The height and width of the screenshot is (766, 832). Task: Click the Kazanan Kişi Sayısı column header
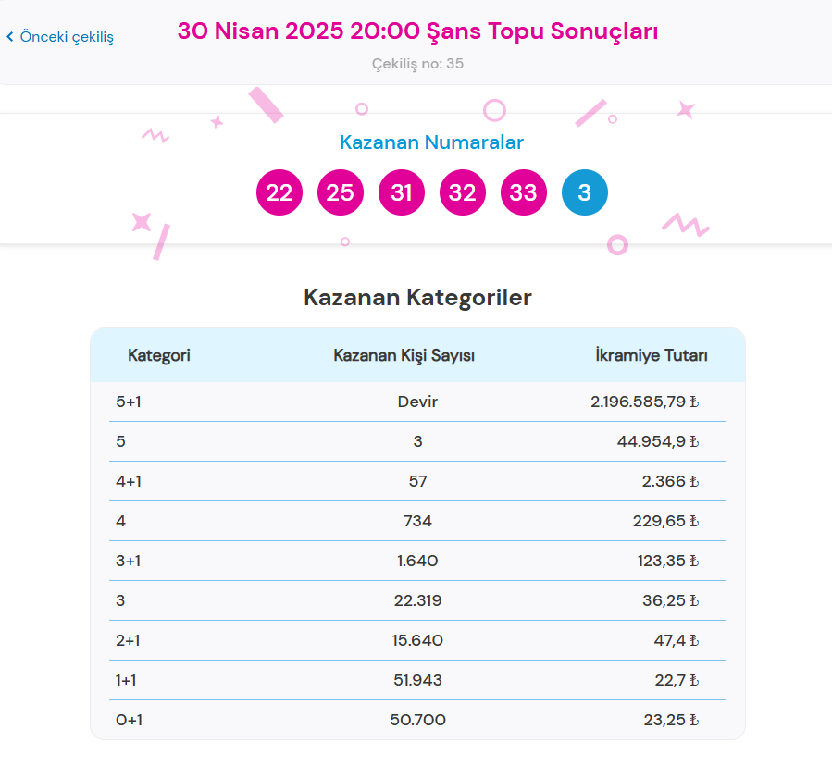click(404, 355)
